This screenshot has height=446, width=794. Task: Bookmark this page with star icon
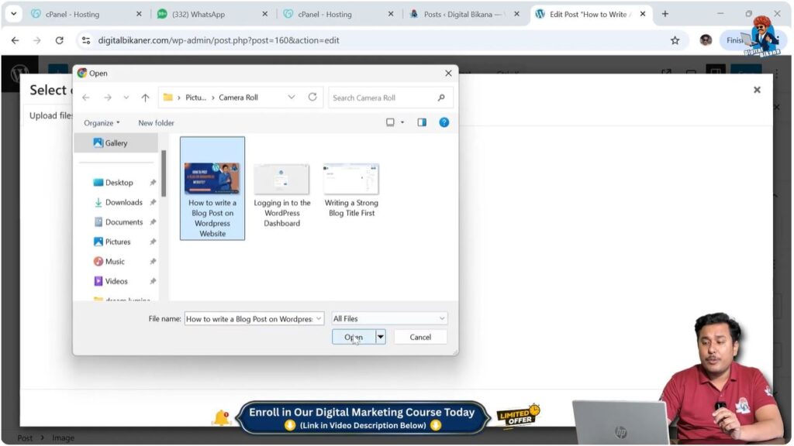click(x=675, y=40)
